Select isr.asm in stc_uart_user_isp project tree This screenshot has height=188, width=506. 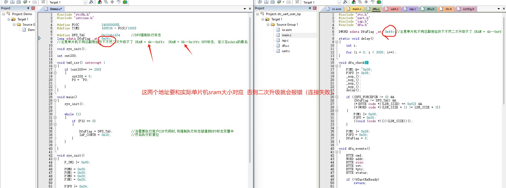287,30
